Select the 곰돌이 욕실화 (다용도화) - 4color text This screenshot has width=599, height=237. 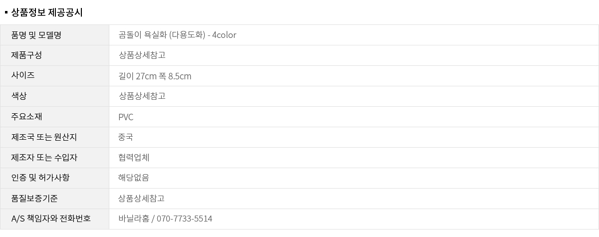[x=177, y=35]
